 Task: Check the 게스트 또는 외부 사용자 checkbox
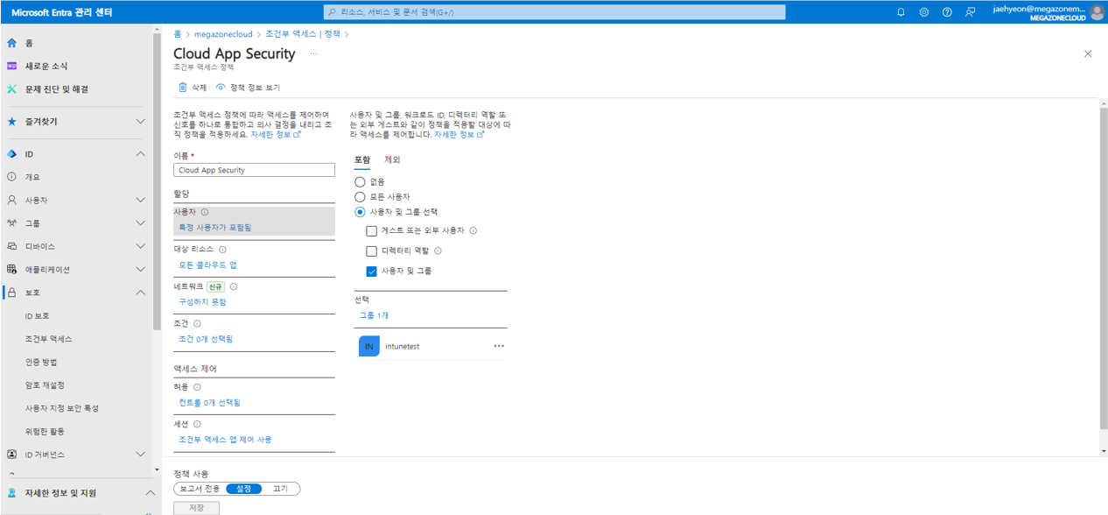[x=371, y=231]
